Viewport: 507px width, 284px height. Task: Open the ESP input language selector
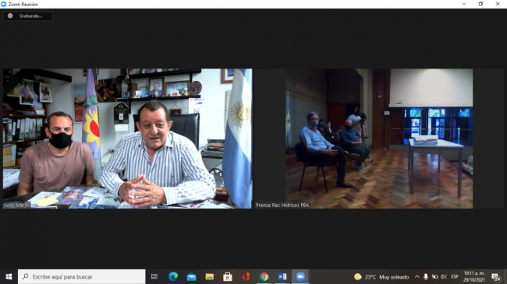point(455,276)
